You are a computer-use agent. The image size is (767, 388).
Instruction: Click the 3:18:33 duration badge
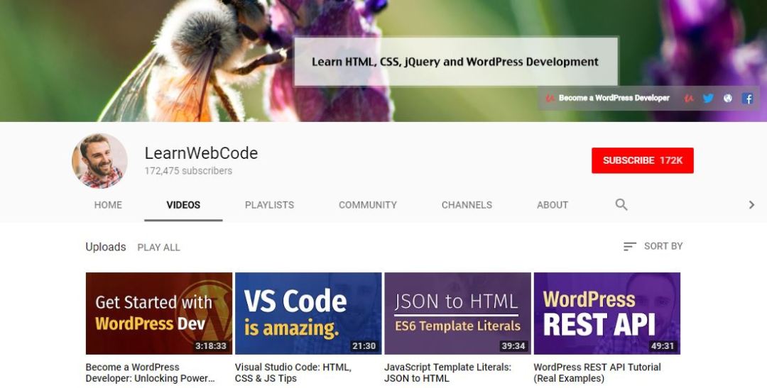click(x=211, y=346)
